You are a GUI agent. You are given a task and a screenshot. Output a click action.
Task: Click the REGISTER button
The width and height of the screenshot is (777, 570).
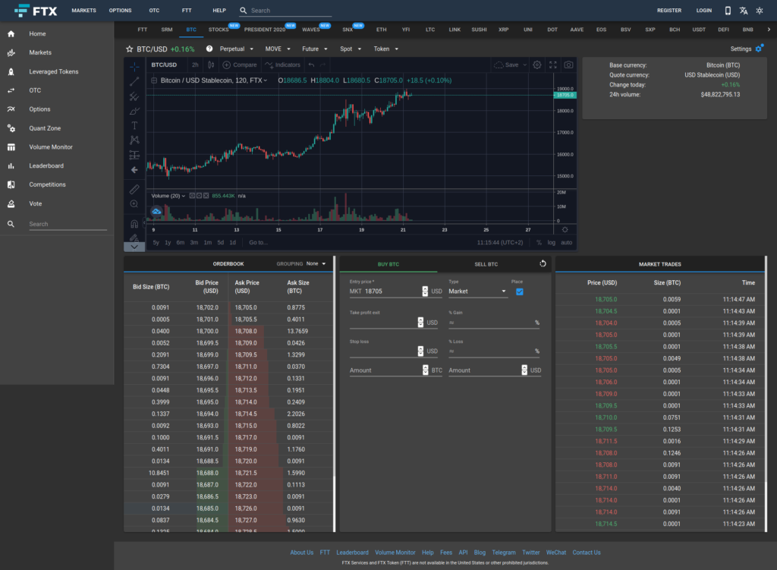669,11
